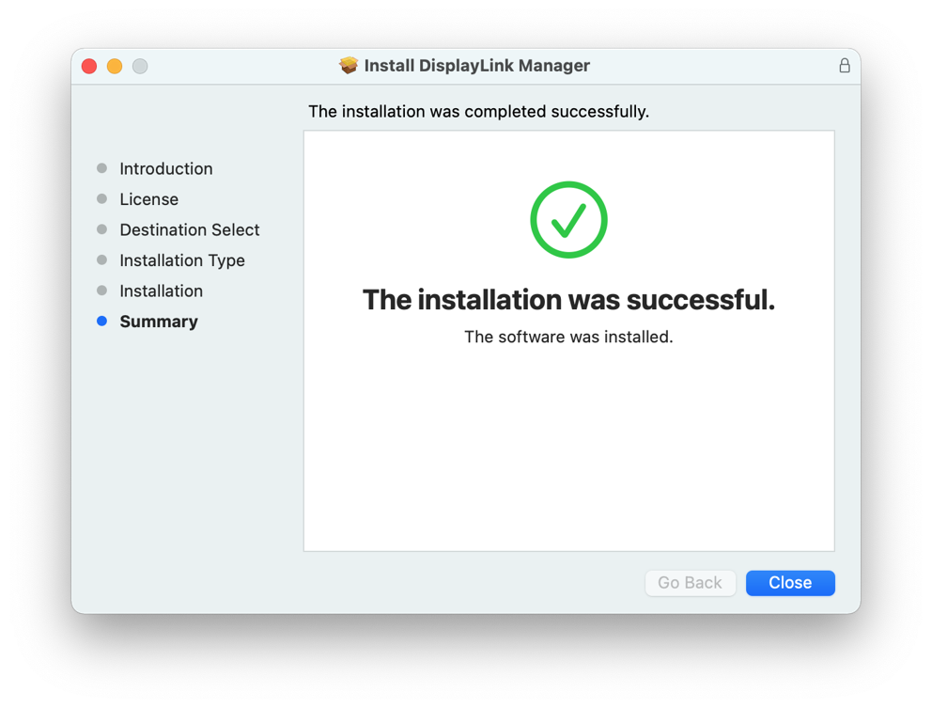
Task: Select the Installation step in the sidebar
Action: tap(161, 291)
